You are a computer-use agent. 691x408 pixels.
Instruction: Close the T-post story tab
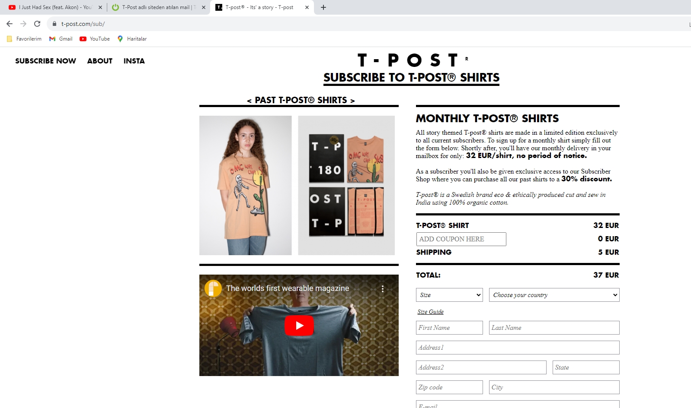(x=307, y=7)
